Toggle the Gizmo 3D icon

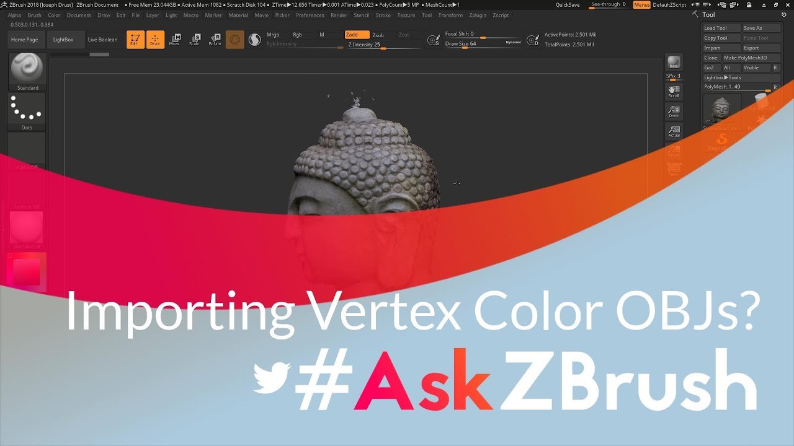pos(234,40)
